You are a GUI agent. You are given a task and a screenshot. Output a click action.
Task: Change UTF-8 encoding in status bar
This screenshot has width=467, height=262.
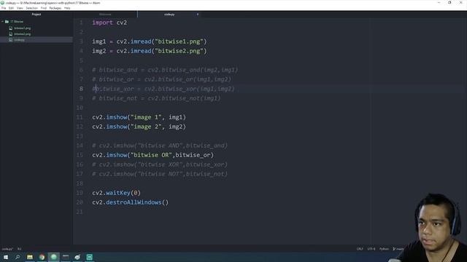point(371,249)
